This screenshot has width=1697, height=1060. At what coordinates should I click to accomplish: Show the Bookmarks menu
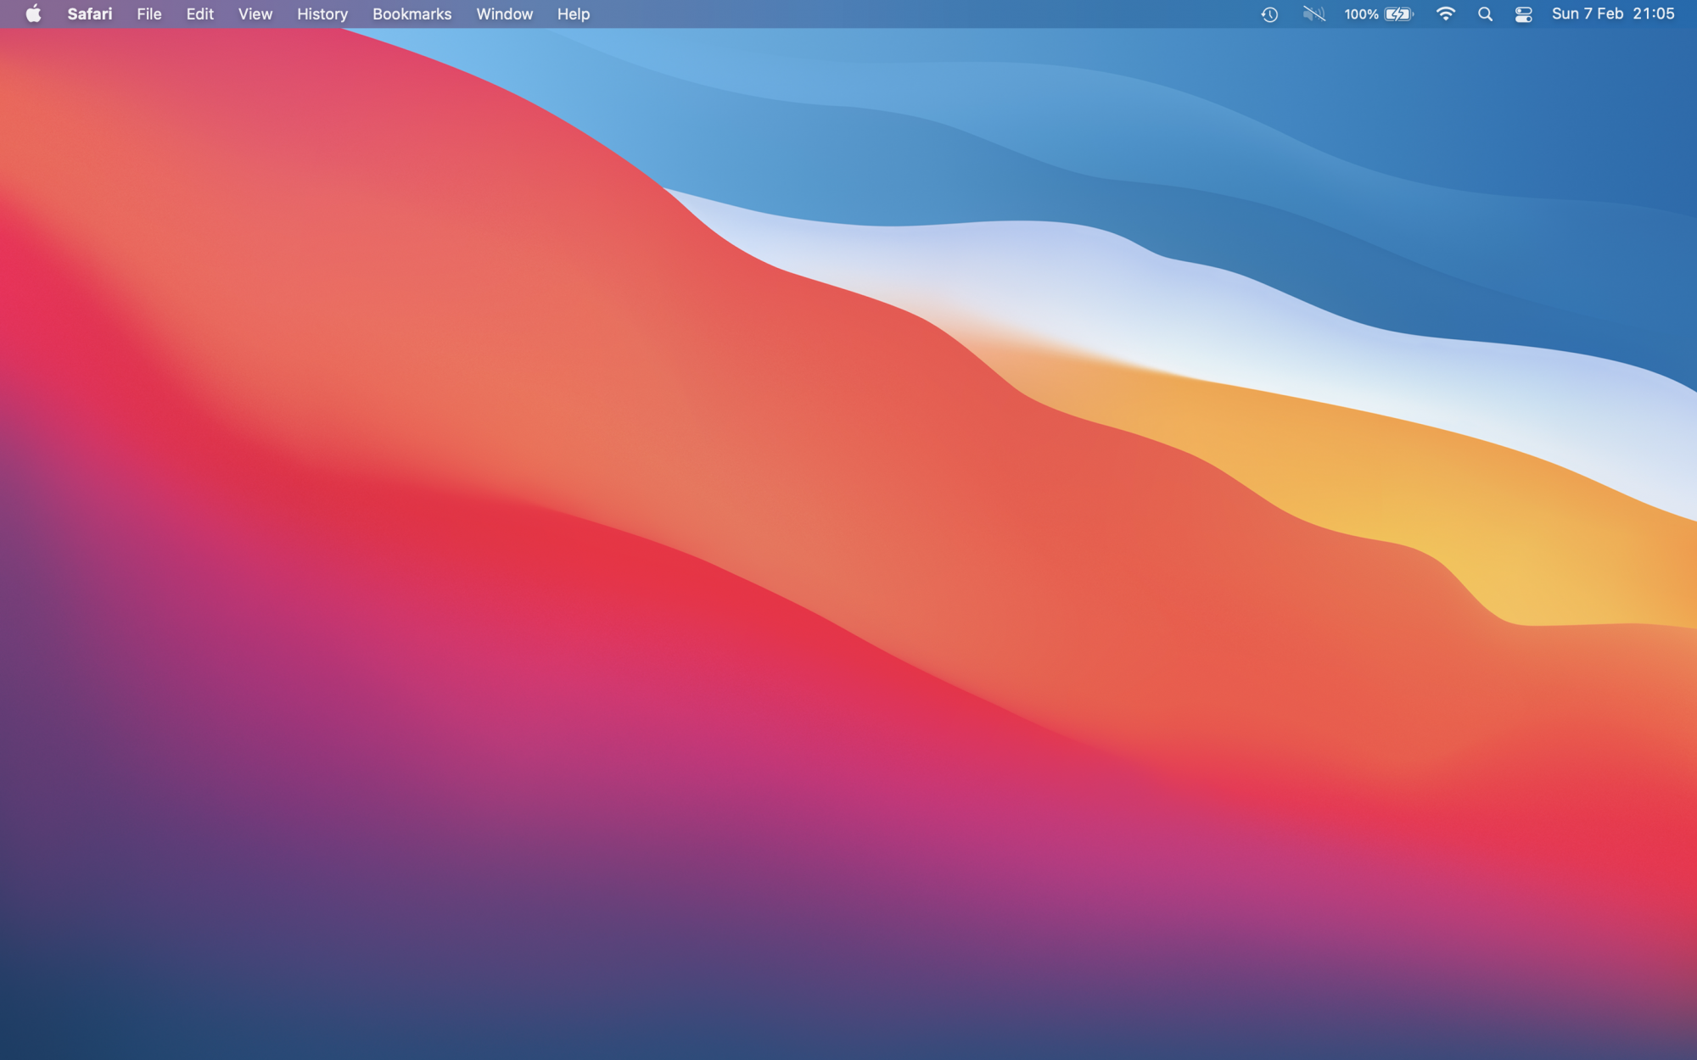pos(412,14)
